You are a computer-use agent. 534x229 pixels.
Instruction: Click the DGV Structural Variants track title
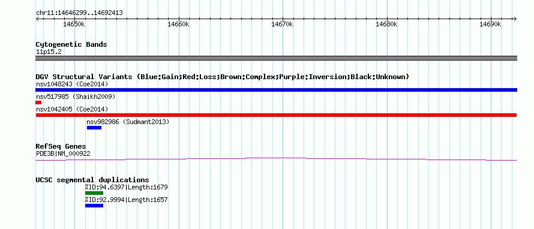(222, 77)
